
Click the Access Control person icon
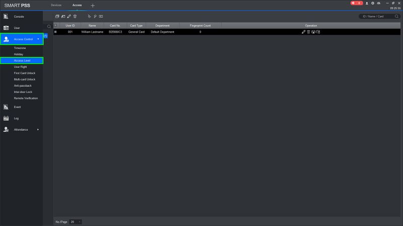(6, 39)
